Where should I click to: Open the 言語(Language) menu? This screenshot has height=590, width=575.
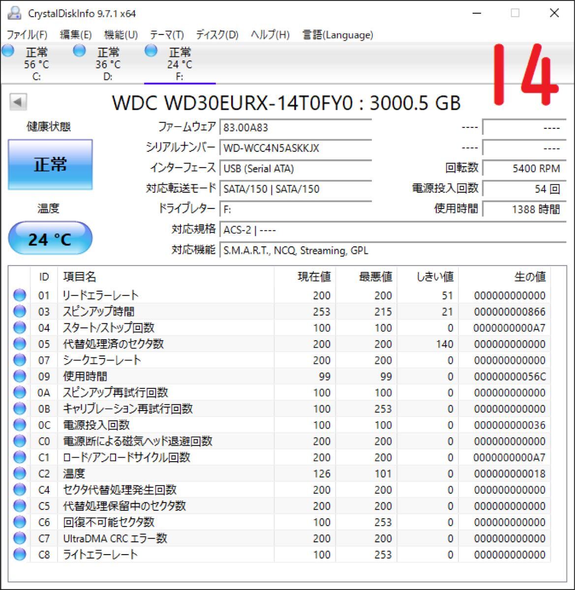(337, 35)
